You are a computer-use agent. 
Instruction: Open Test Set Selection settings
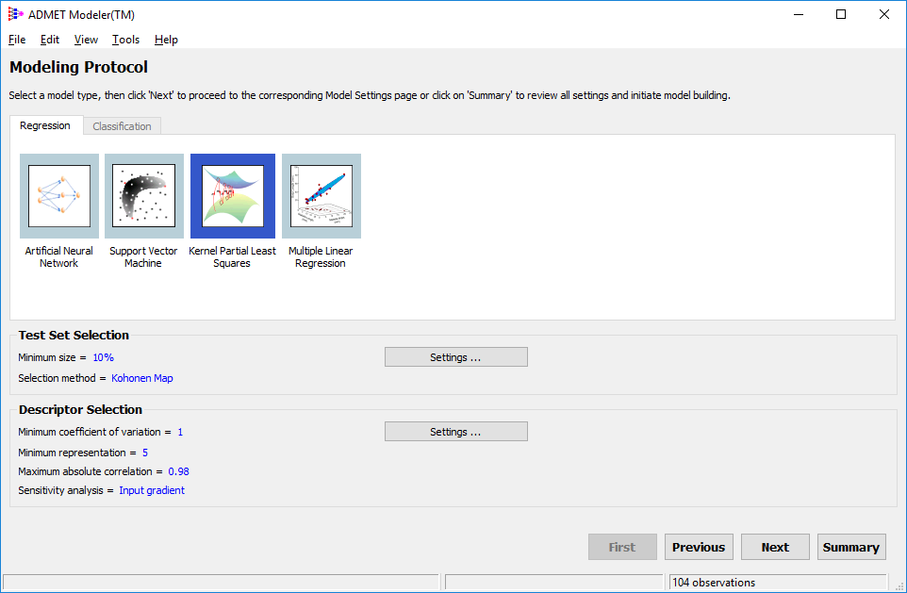pyautogui.click(x=455, y=357)
